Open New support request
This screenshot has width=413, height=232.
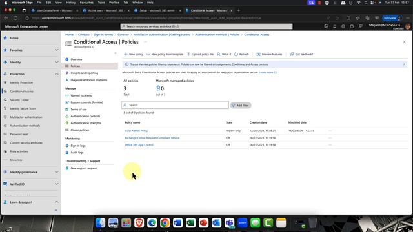coord(83,168)
